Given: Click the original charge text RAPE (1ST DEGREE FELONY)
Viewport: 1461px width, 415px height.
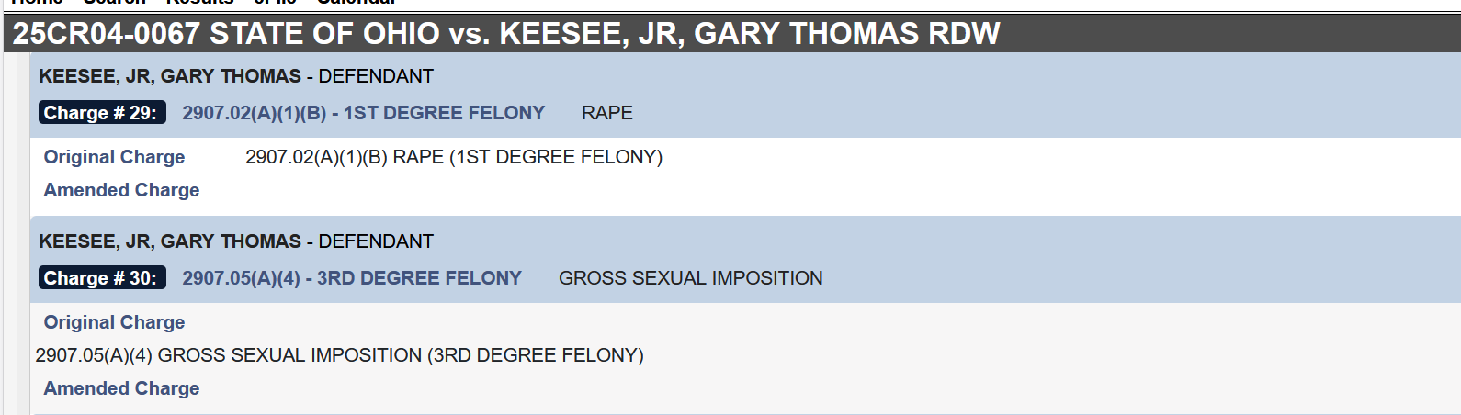Looking at the screenshot, I should (x=454, y=157).
